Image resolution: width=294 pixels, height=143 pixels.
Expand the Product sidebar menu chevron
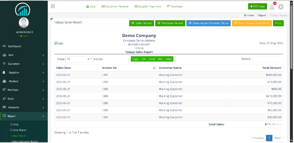(x=43, y=81)
